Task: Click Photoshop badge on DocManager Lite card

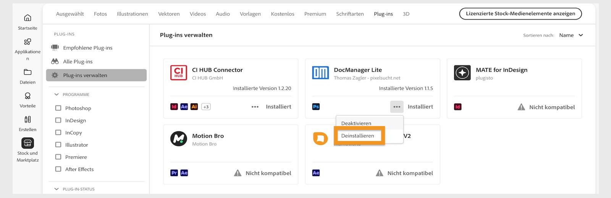Action: 316,107
